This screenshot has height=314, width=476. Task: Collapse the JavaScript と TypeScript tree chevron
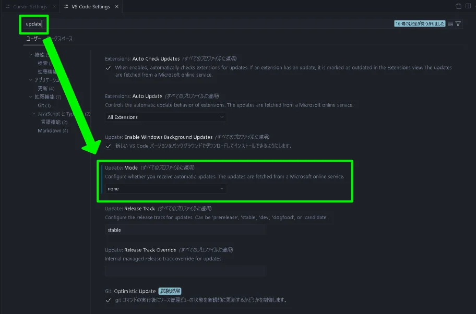pos(34,114)
